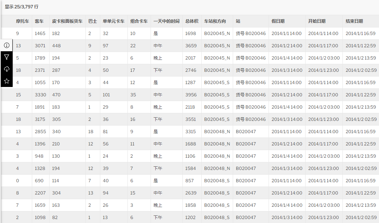Click pickup truck value 163
The width and height of the screenshot is (379, 223).
click(x=56, y=205)
